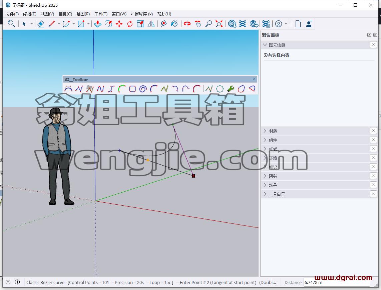Screen dimensions: 381x290
Task: Select the green arc tool in BZ_Toolbar
Action: click(122, 89)
